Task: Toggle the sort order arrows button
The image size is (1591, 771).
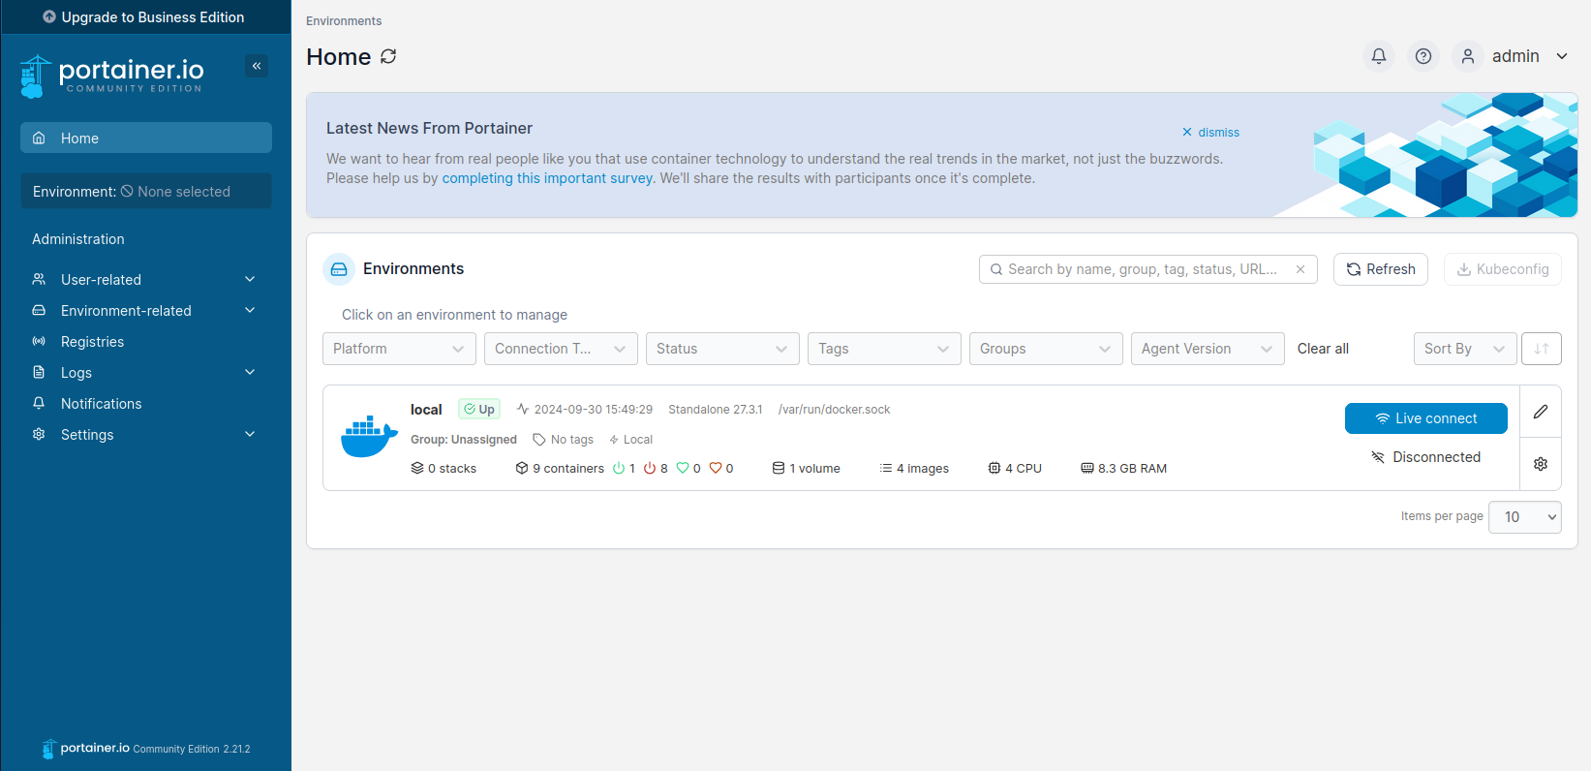Action: (1542, 349)
